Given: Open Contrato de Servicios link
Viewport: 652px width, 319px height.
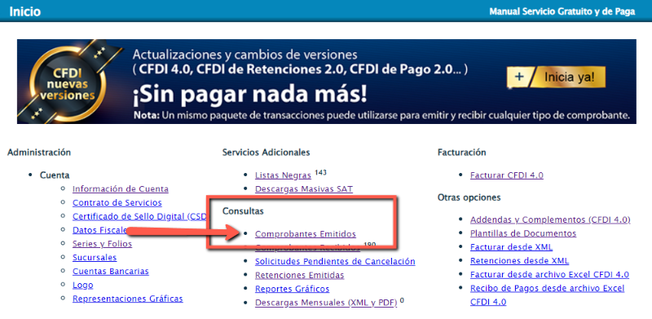Looking at the screenshot, I should coord(117,203).
